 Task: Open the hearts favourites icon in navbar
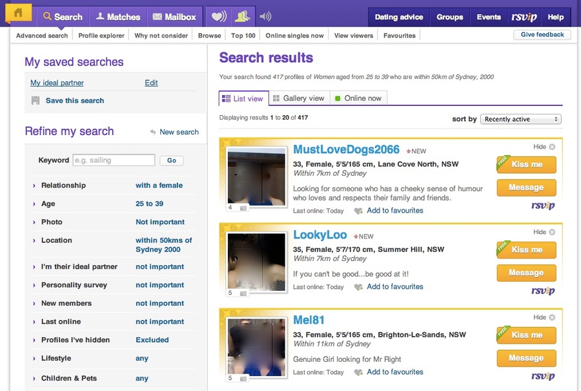click(219, 17)
